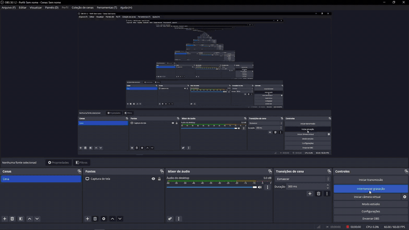Screen dimensions: 409x230
Task: Move scene up in Cenas panel
Action: 30,219
